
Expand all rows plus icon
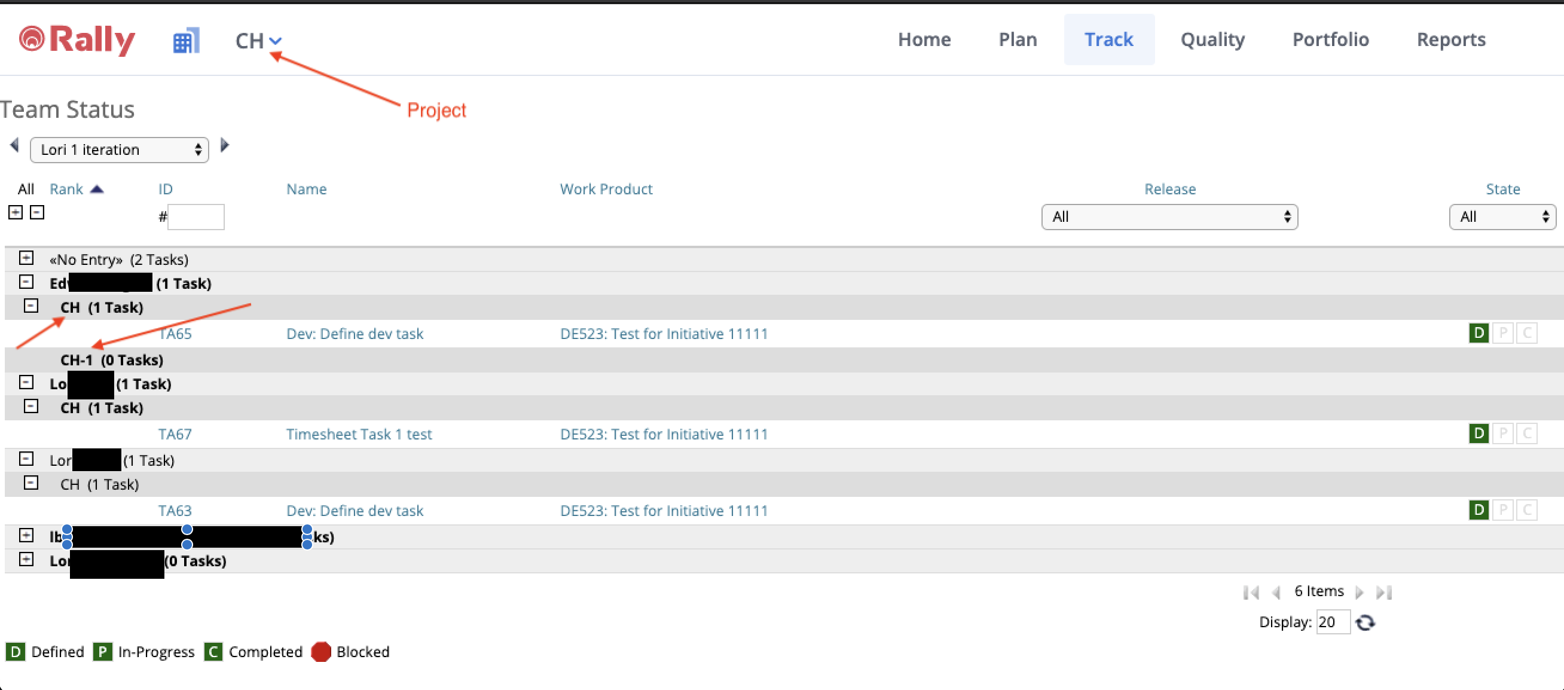(16, 213)
